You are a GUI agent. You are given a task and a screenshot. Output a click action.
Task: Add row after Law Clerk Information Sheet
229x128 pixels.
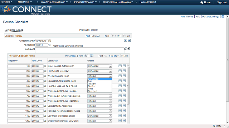pos(120,116)
